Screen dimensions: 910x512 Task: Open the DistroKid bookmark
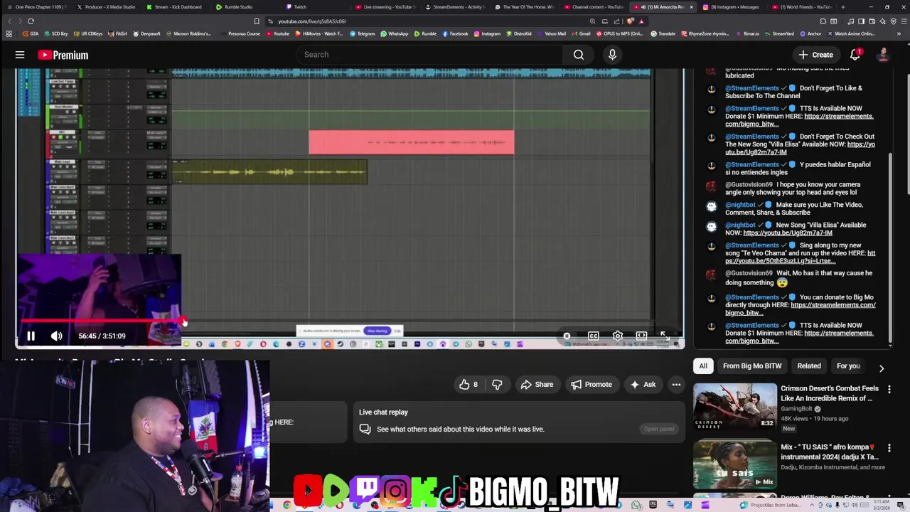(x=520, y=33)
